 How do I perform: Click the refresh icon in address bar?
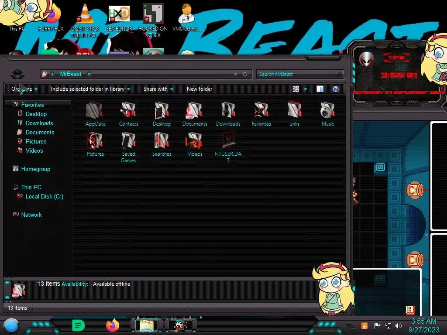245,74
